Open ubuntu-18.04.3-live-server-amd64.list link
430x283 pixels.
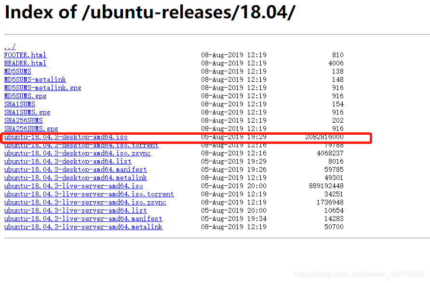[75, 211]
